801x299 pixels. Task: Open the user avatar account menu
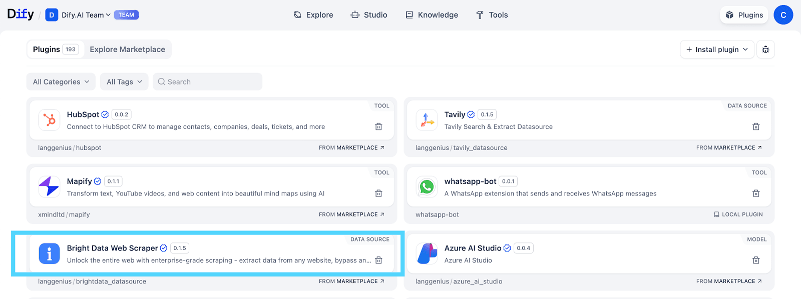tap(783, 15)
